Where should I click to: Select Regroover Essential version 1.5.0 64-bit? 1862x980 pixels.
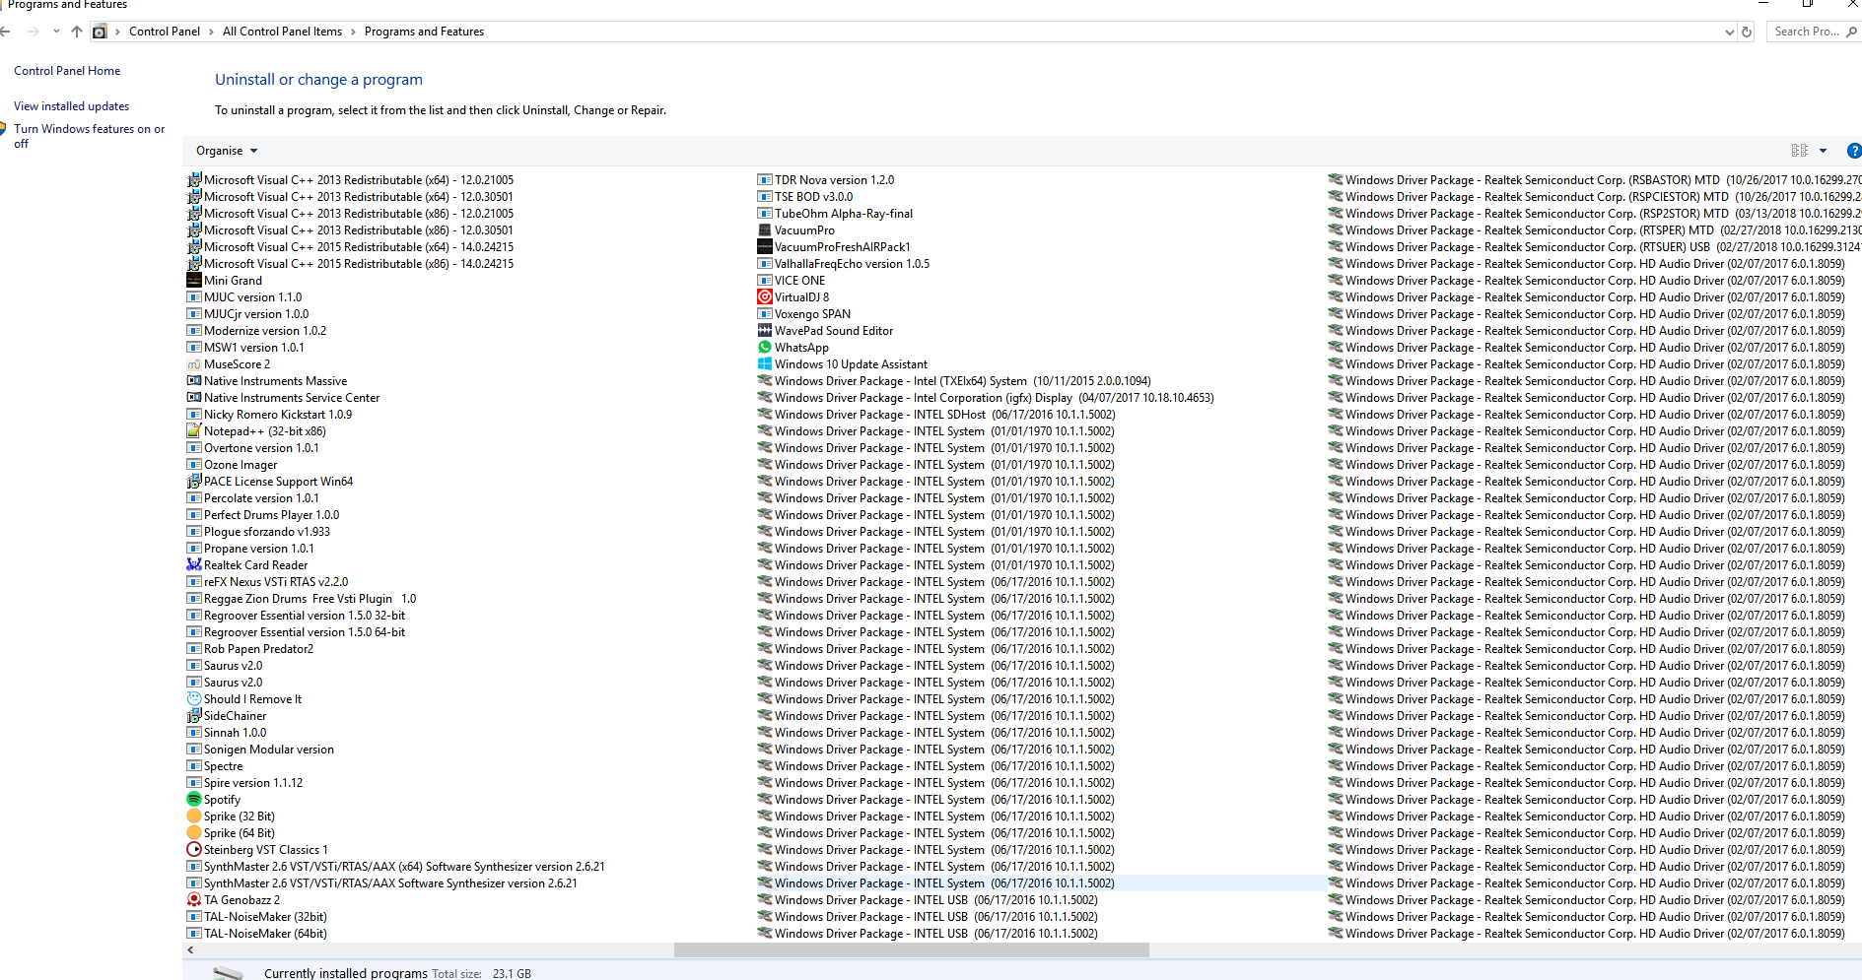(x=305, y=631)
